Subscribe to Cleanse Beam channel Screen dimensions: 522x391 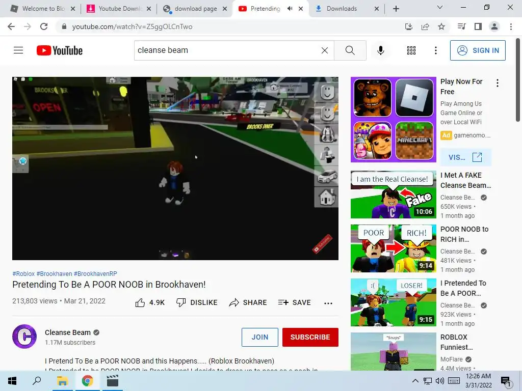310,337
